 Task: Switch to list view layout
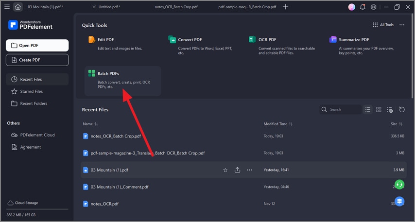[368, 110]
